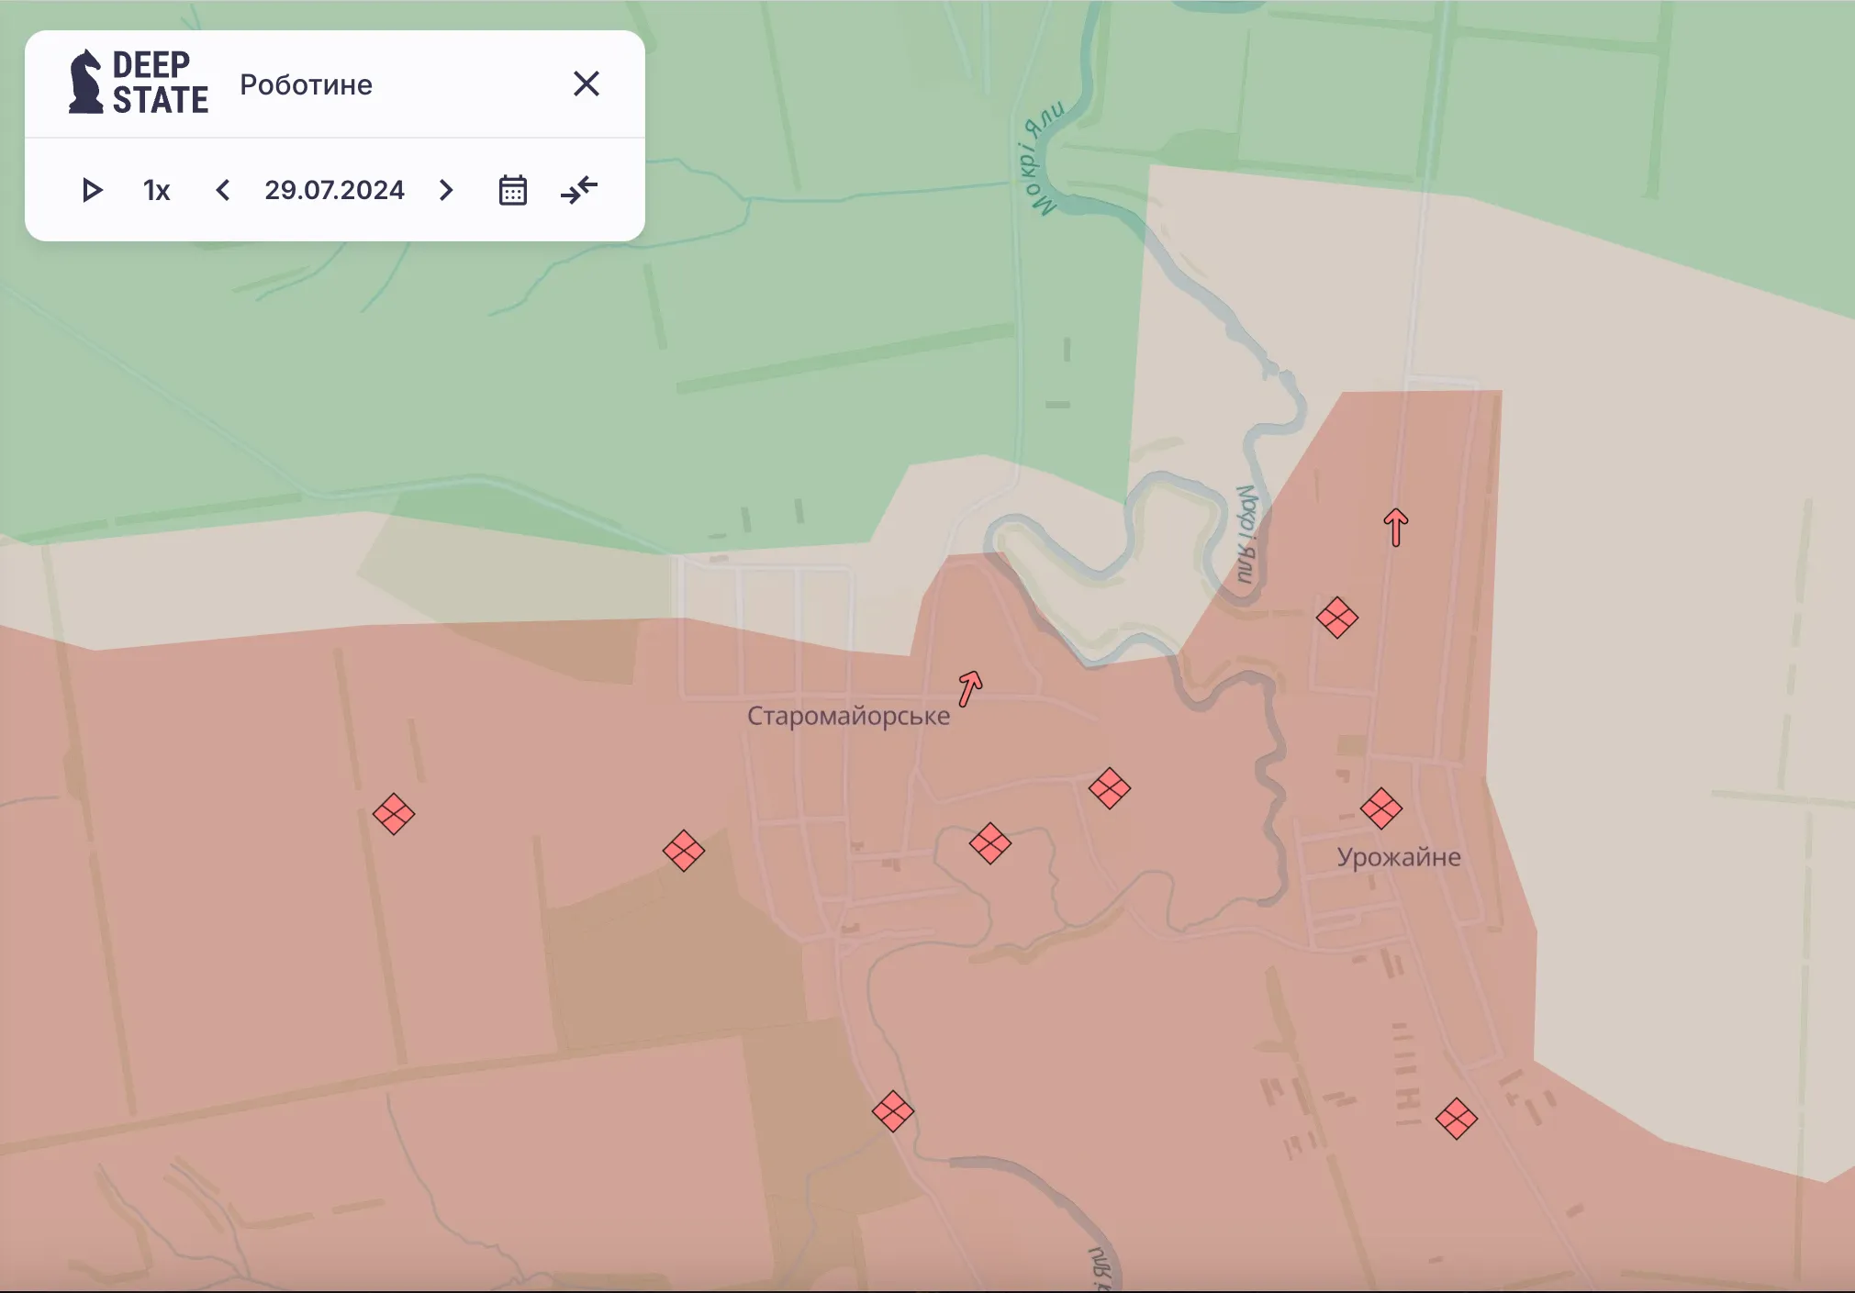The width and height of the screenshot is (1855, 1293).
Task: Select the westernmost diamond unit marker
Action: (394, 814)
